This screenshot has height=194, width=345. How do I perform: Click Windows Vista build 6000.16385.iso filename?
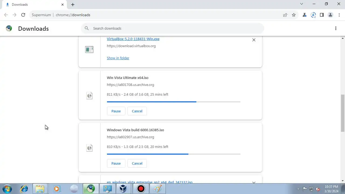[x=135, y=130]
